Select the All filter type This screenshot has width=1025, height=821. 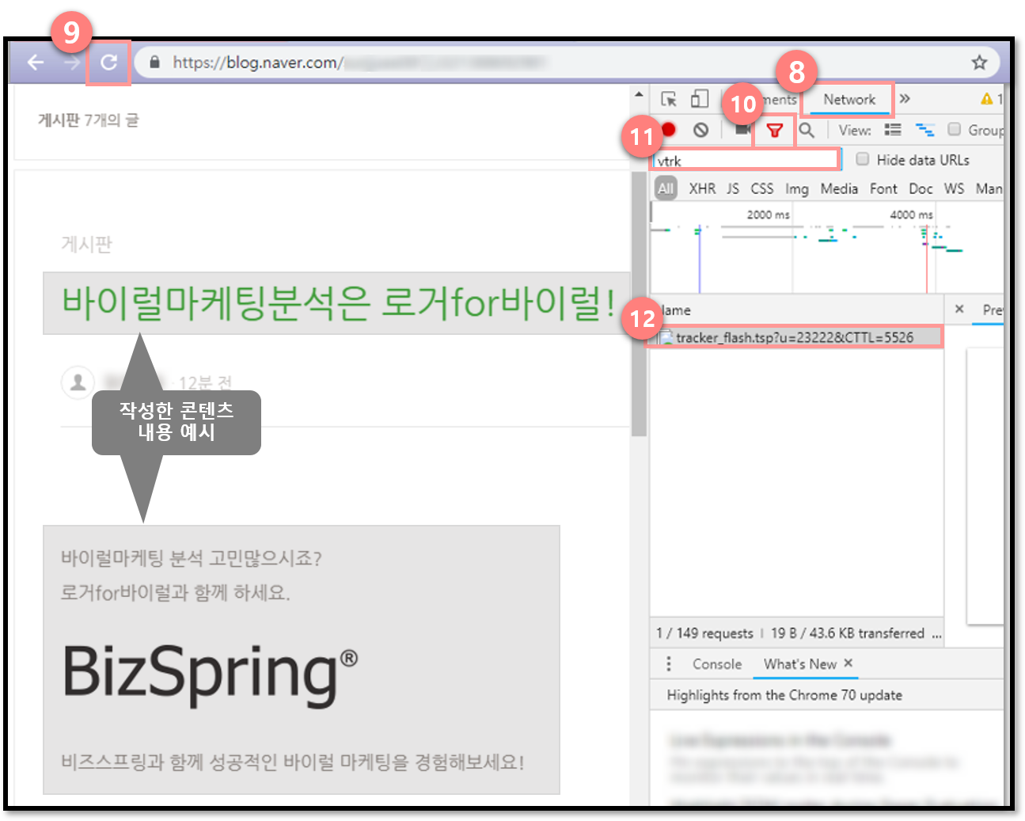tap(666, 188)
